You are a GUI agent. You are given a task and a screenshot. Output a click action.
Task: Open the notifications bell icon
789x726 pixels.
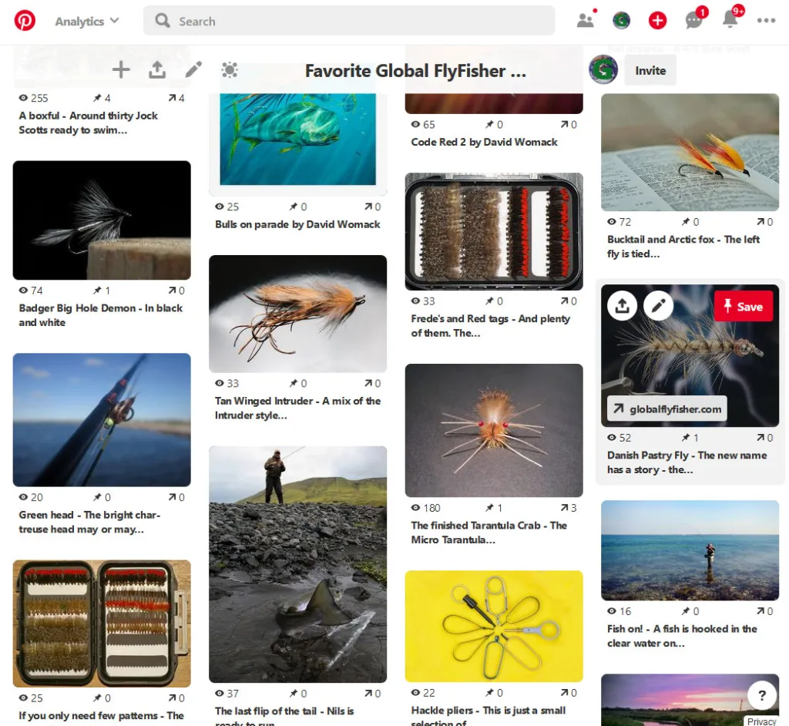pos(730,21)
